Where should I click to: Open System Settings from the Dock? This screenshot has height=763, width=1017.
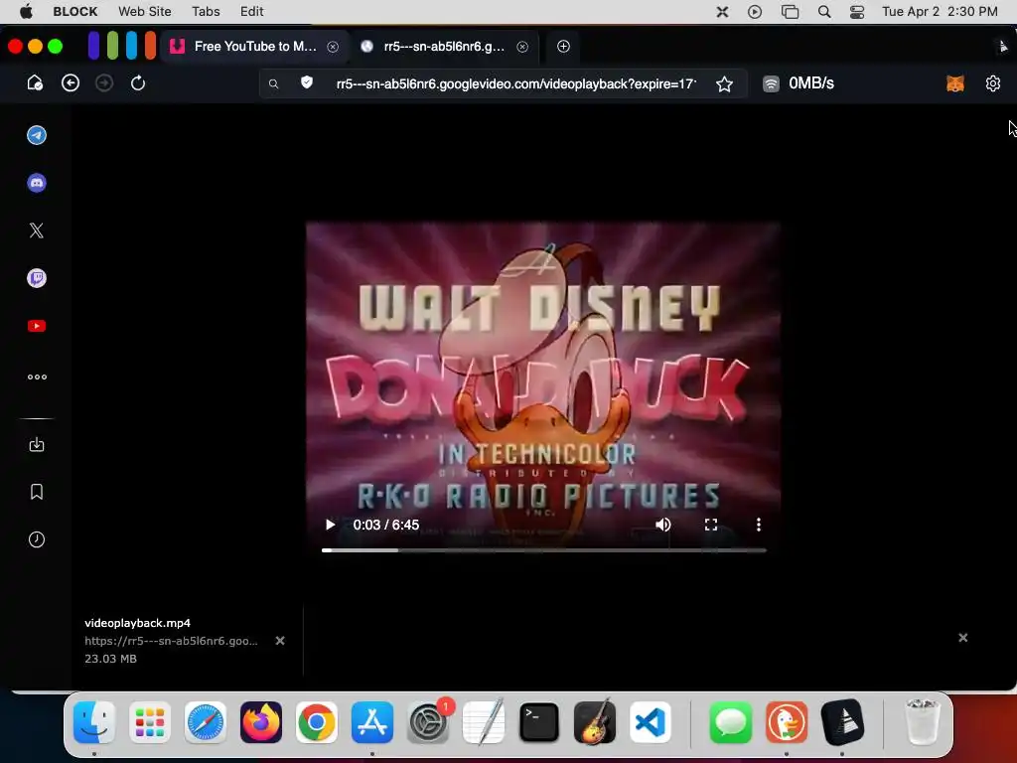[428, 722]
